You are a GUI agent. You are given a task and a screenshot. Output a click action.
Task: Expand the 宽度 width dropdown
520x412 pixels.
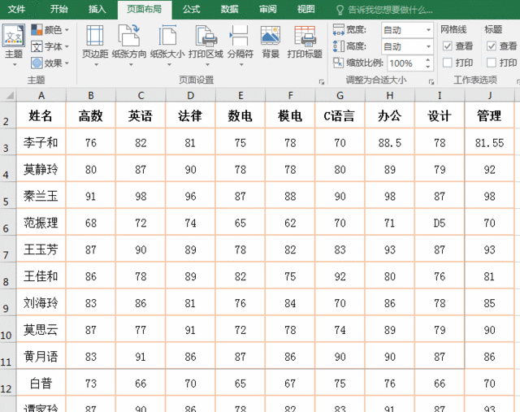(x=428, y=30)
